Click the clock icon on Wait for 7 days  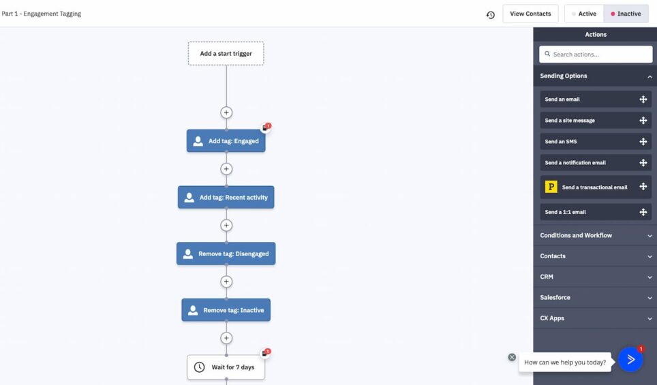tap(199, 367)
